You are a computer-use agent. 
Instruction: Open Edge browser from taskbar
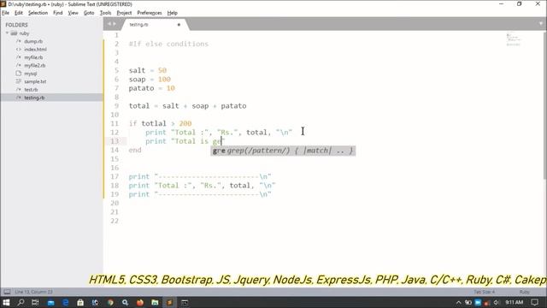tap(66, 302)
